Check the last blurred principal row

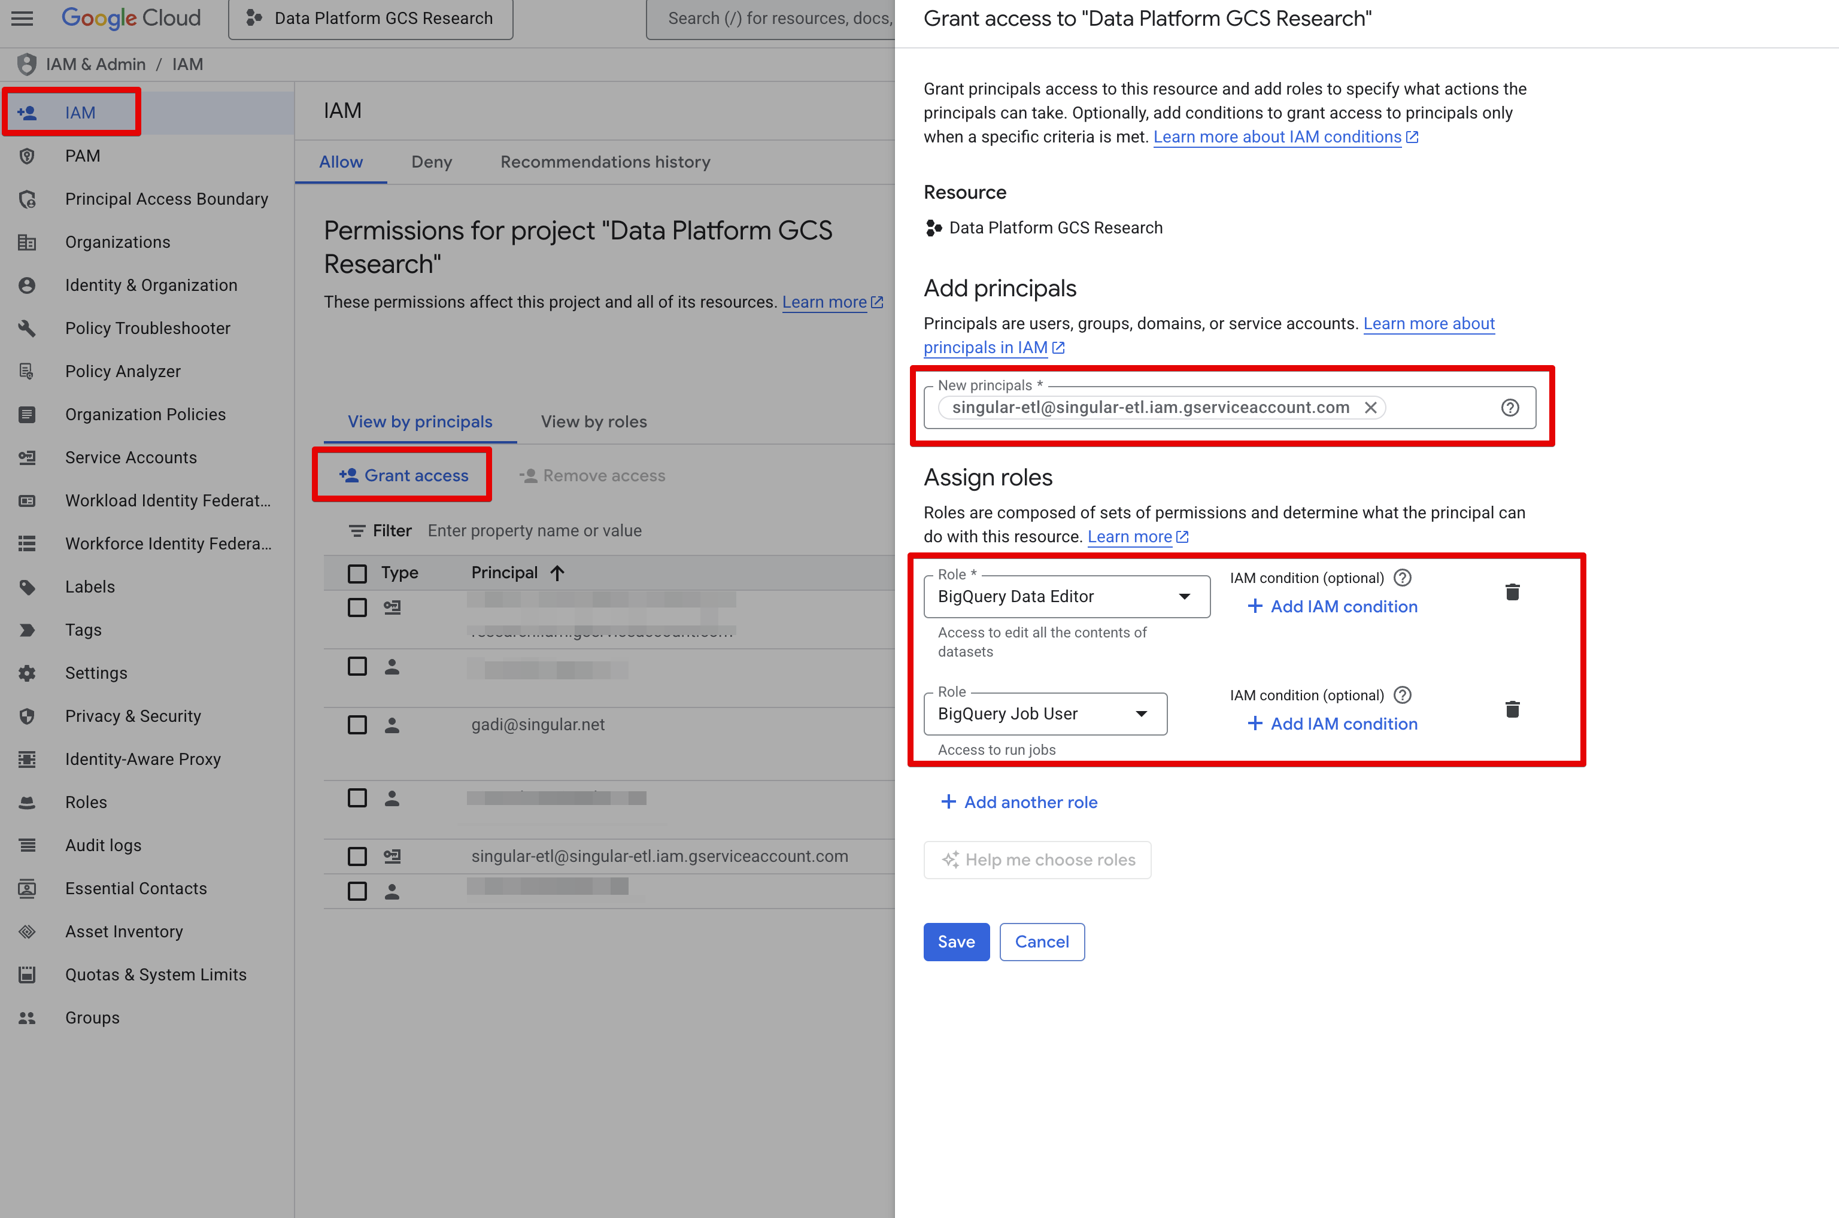click(357, 891)
